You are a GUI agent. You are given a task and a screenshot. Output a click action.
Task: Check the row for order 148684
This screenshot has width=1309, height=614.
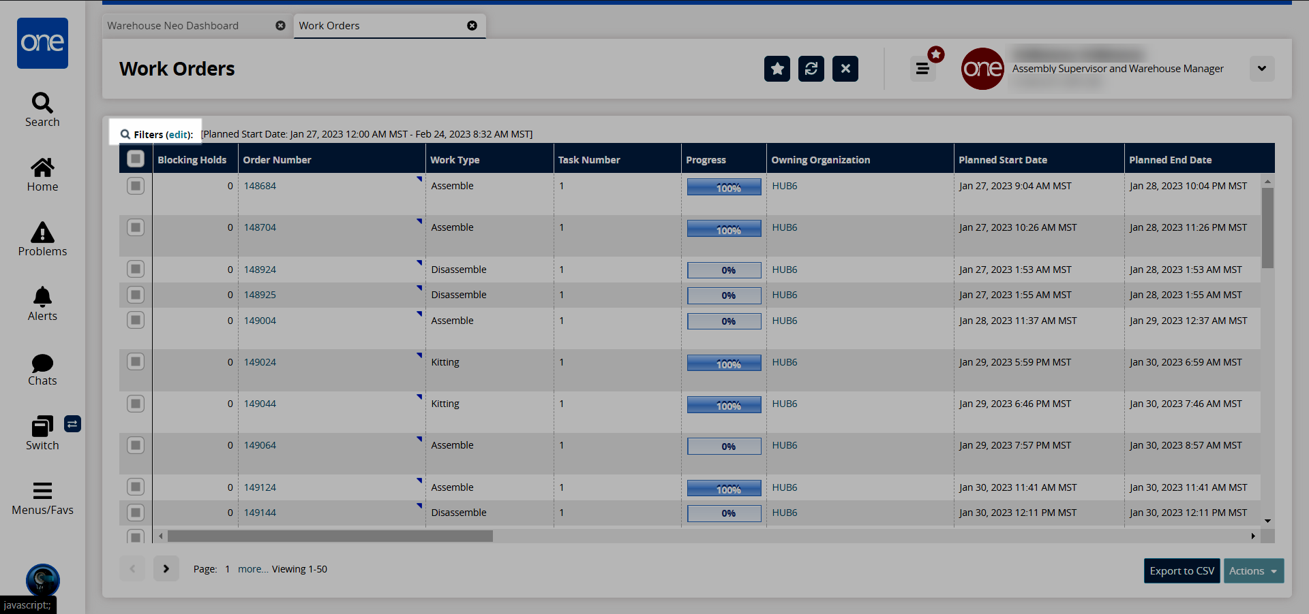coord(136,186)
